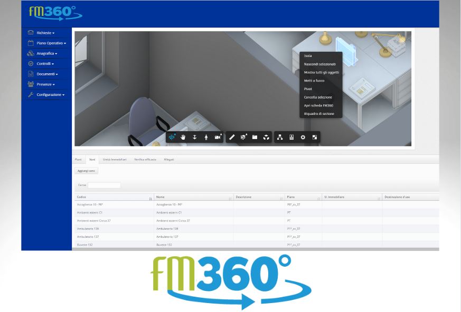Screen dimensions: 461x312
Task: Click the Camera interactions icon
Action: [x=218, y=137]
